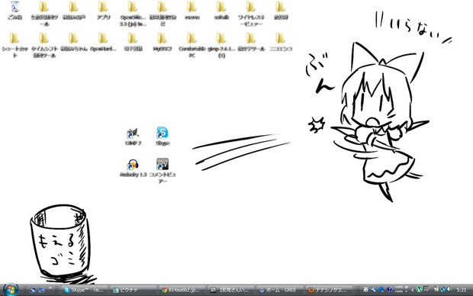The image size is (473, 296).
Task: Switch to Firefox ナナシノゲエ... taskbar window
Action: [329, 290]
